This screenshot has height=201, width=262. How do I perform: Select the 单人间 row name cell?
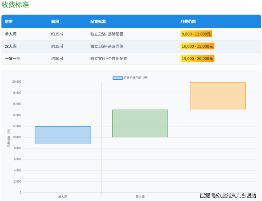pos(11,34)
